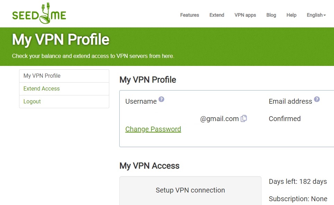Go to VPN apps page
This screenshot has width=334, height=205.
[245, 15]
